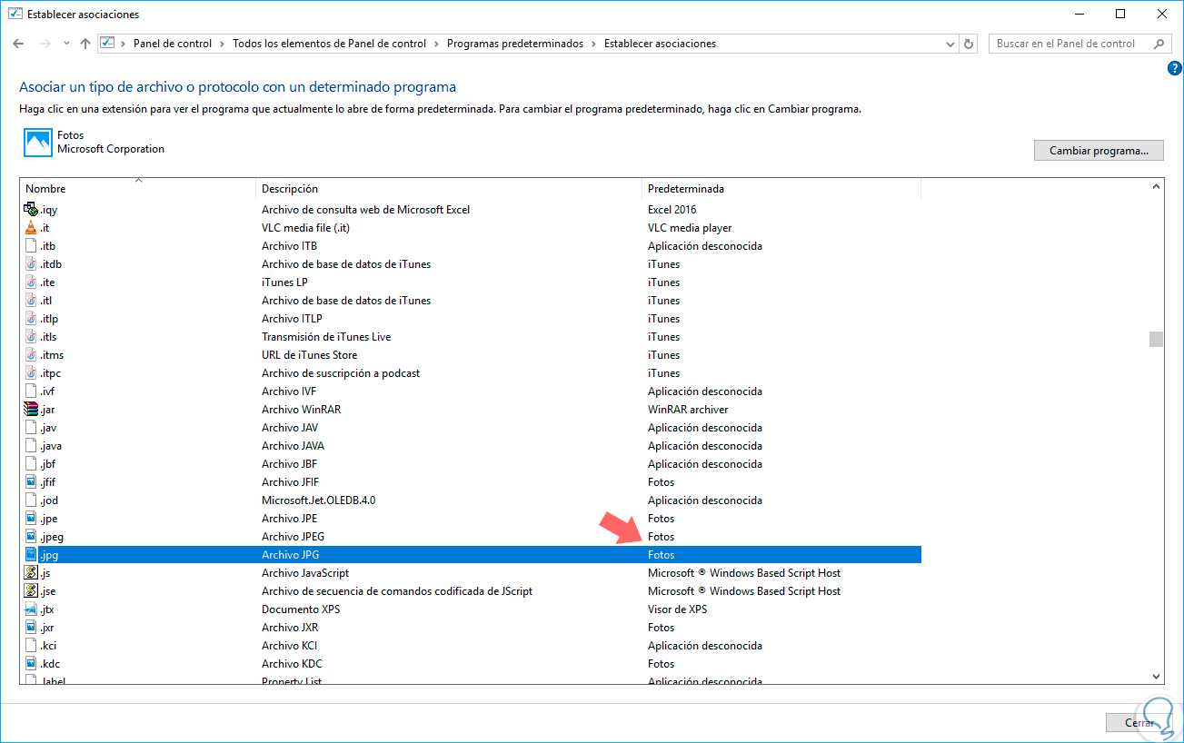Click the iTunes icon beside .itdb
Image resolution: width=1184 pixels, height=743 pixels.
point(31,263)
